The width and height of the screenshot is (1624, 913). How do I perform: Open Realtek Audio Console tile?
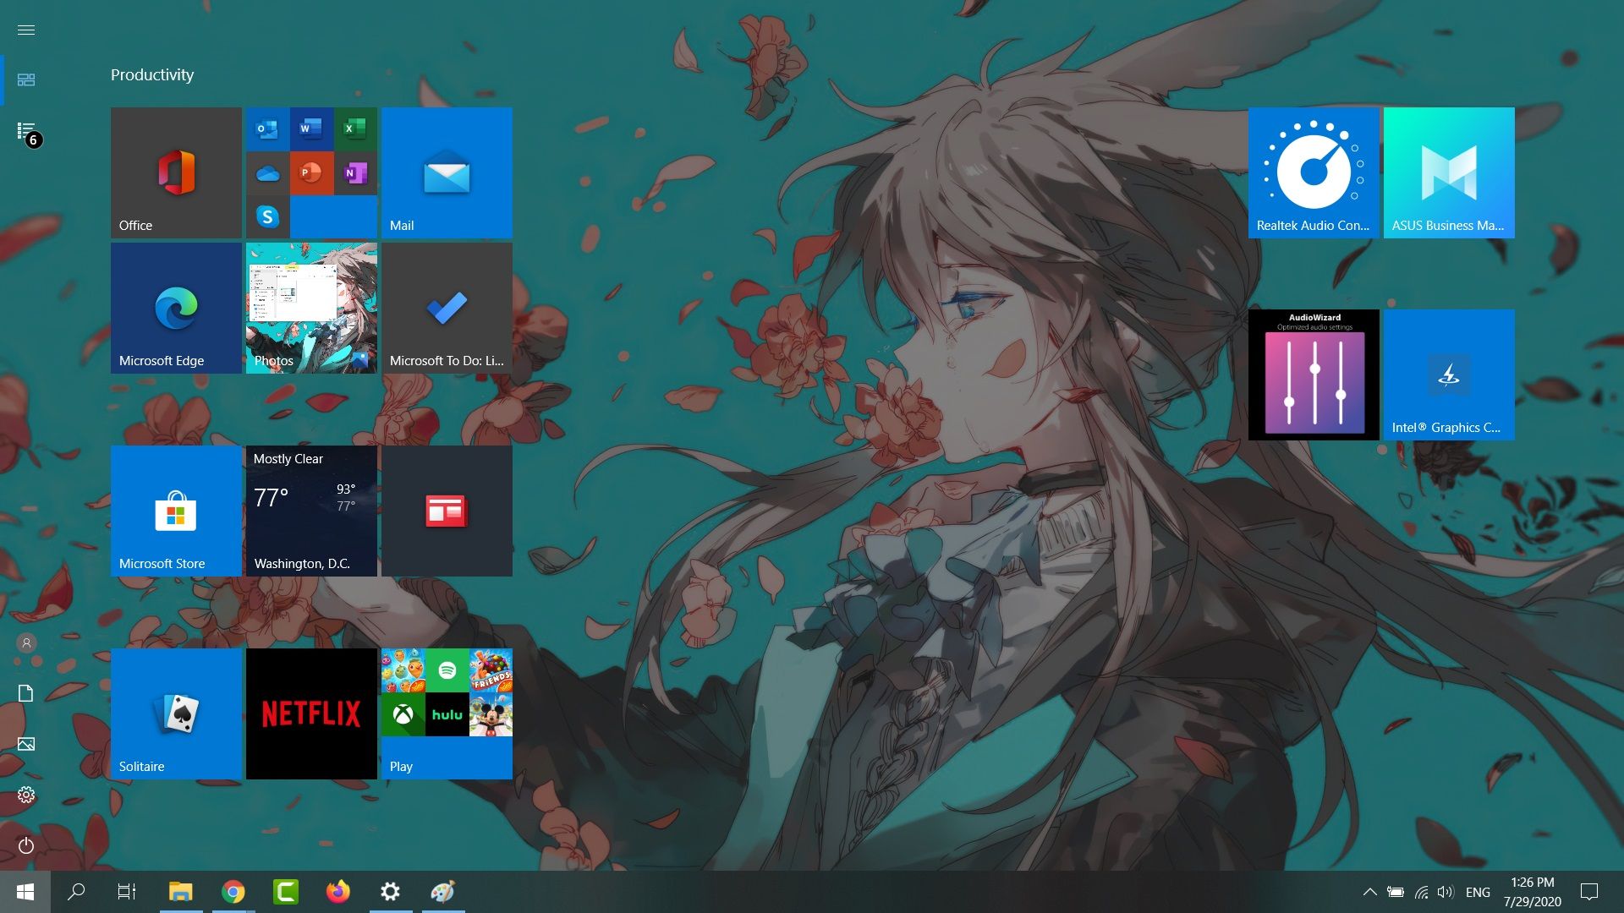coord(1314,172)
